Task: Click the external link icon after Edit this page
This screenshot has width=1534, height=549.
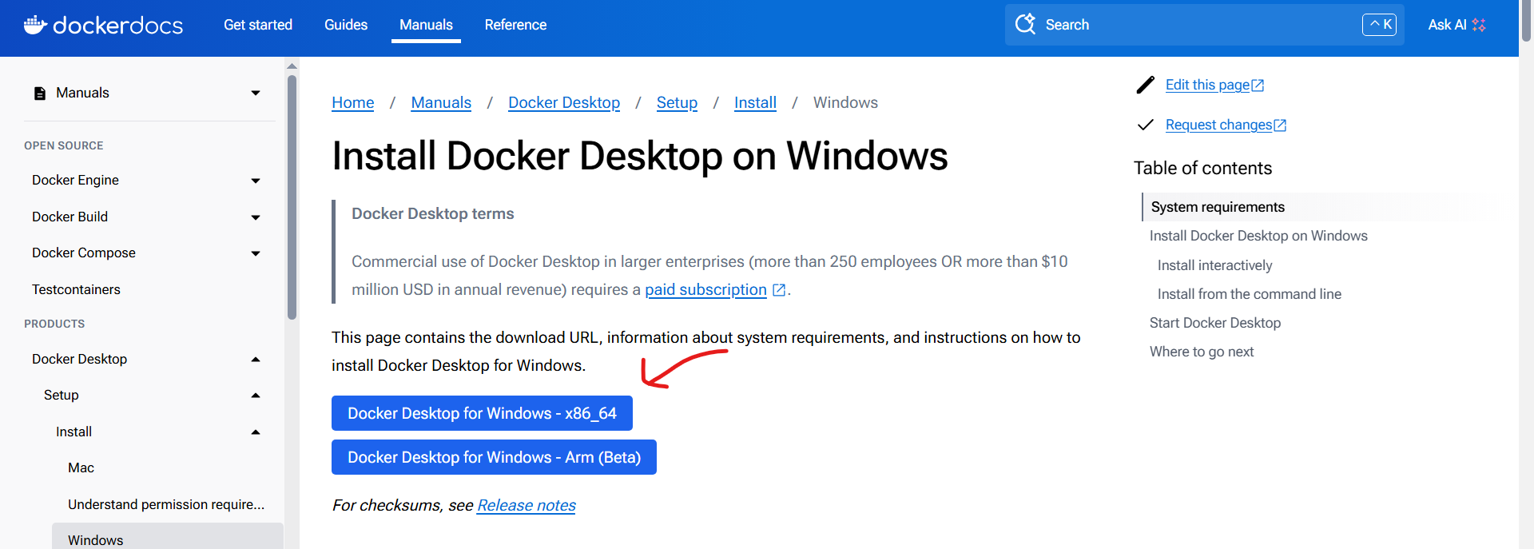Action: pyautogui.click(x=1258, y=86)
